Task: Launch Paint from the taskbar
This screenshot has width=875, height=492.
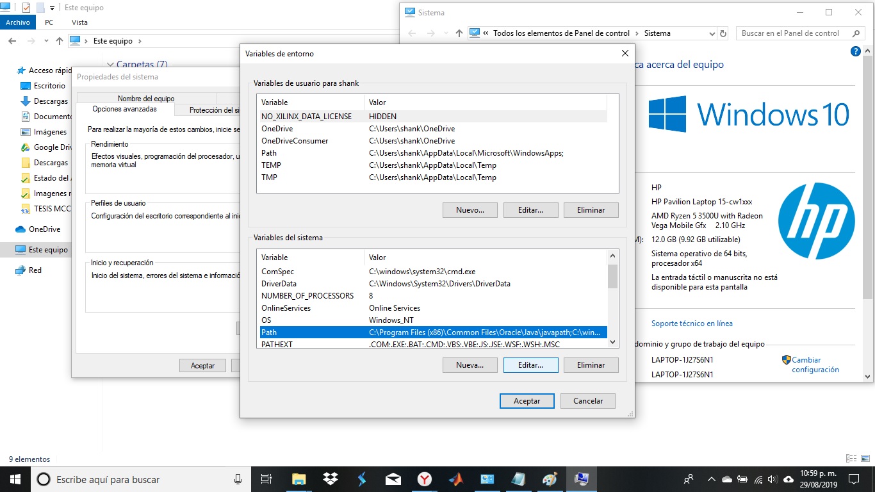Action: [550, 479]
